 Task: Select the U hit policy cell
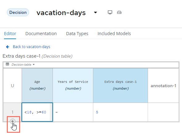[x=13, y=86]
